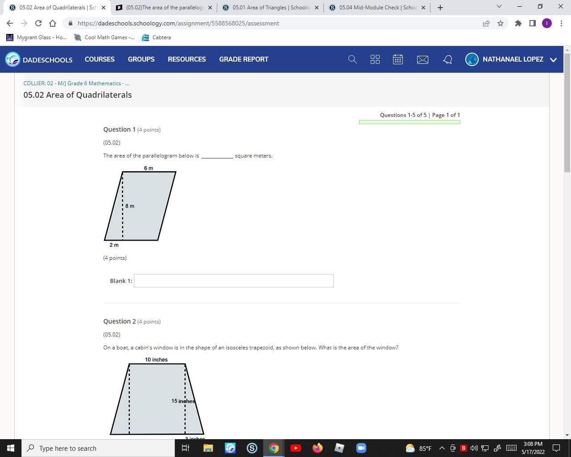
Task: Click the green assessment progress bar
Action: click(410, 122)
